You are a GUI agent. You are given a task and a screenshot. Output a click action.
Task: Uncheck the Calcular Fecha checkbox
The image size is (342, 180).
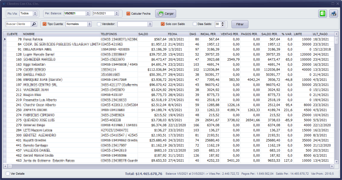[x=128, y=14]
